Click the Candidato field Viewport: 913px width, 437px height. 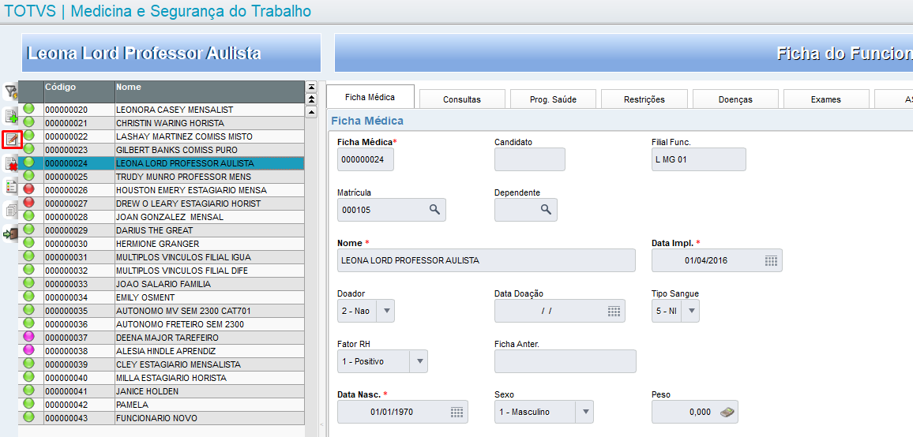pos(530,159)
